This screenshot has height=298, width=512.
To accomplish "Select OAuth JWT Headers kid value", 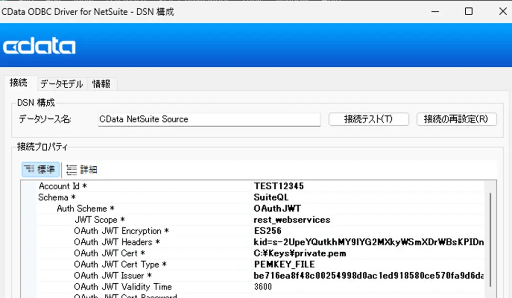I will click(369, 242).
